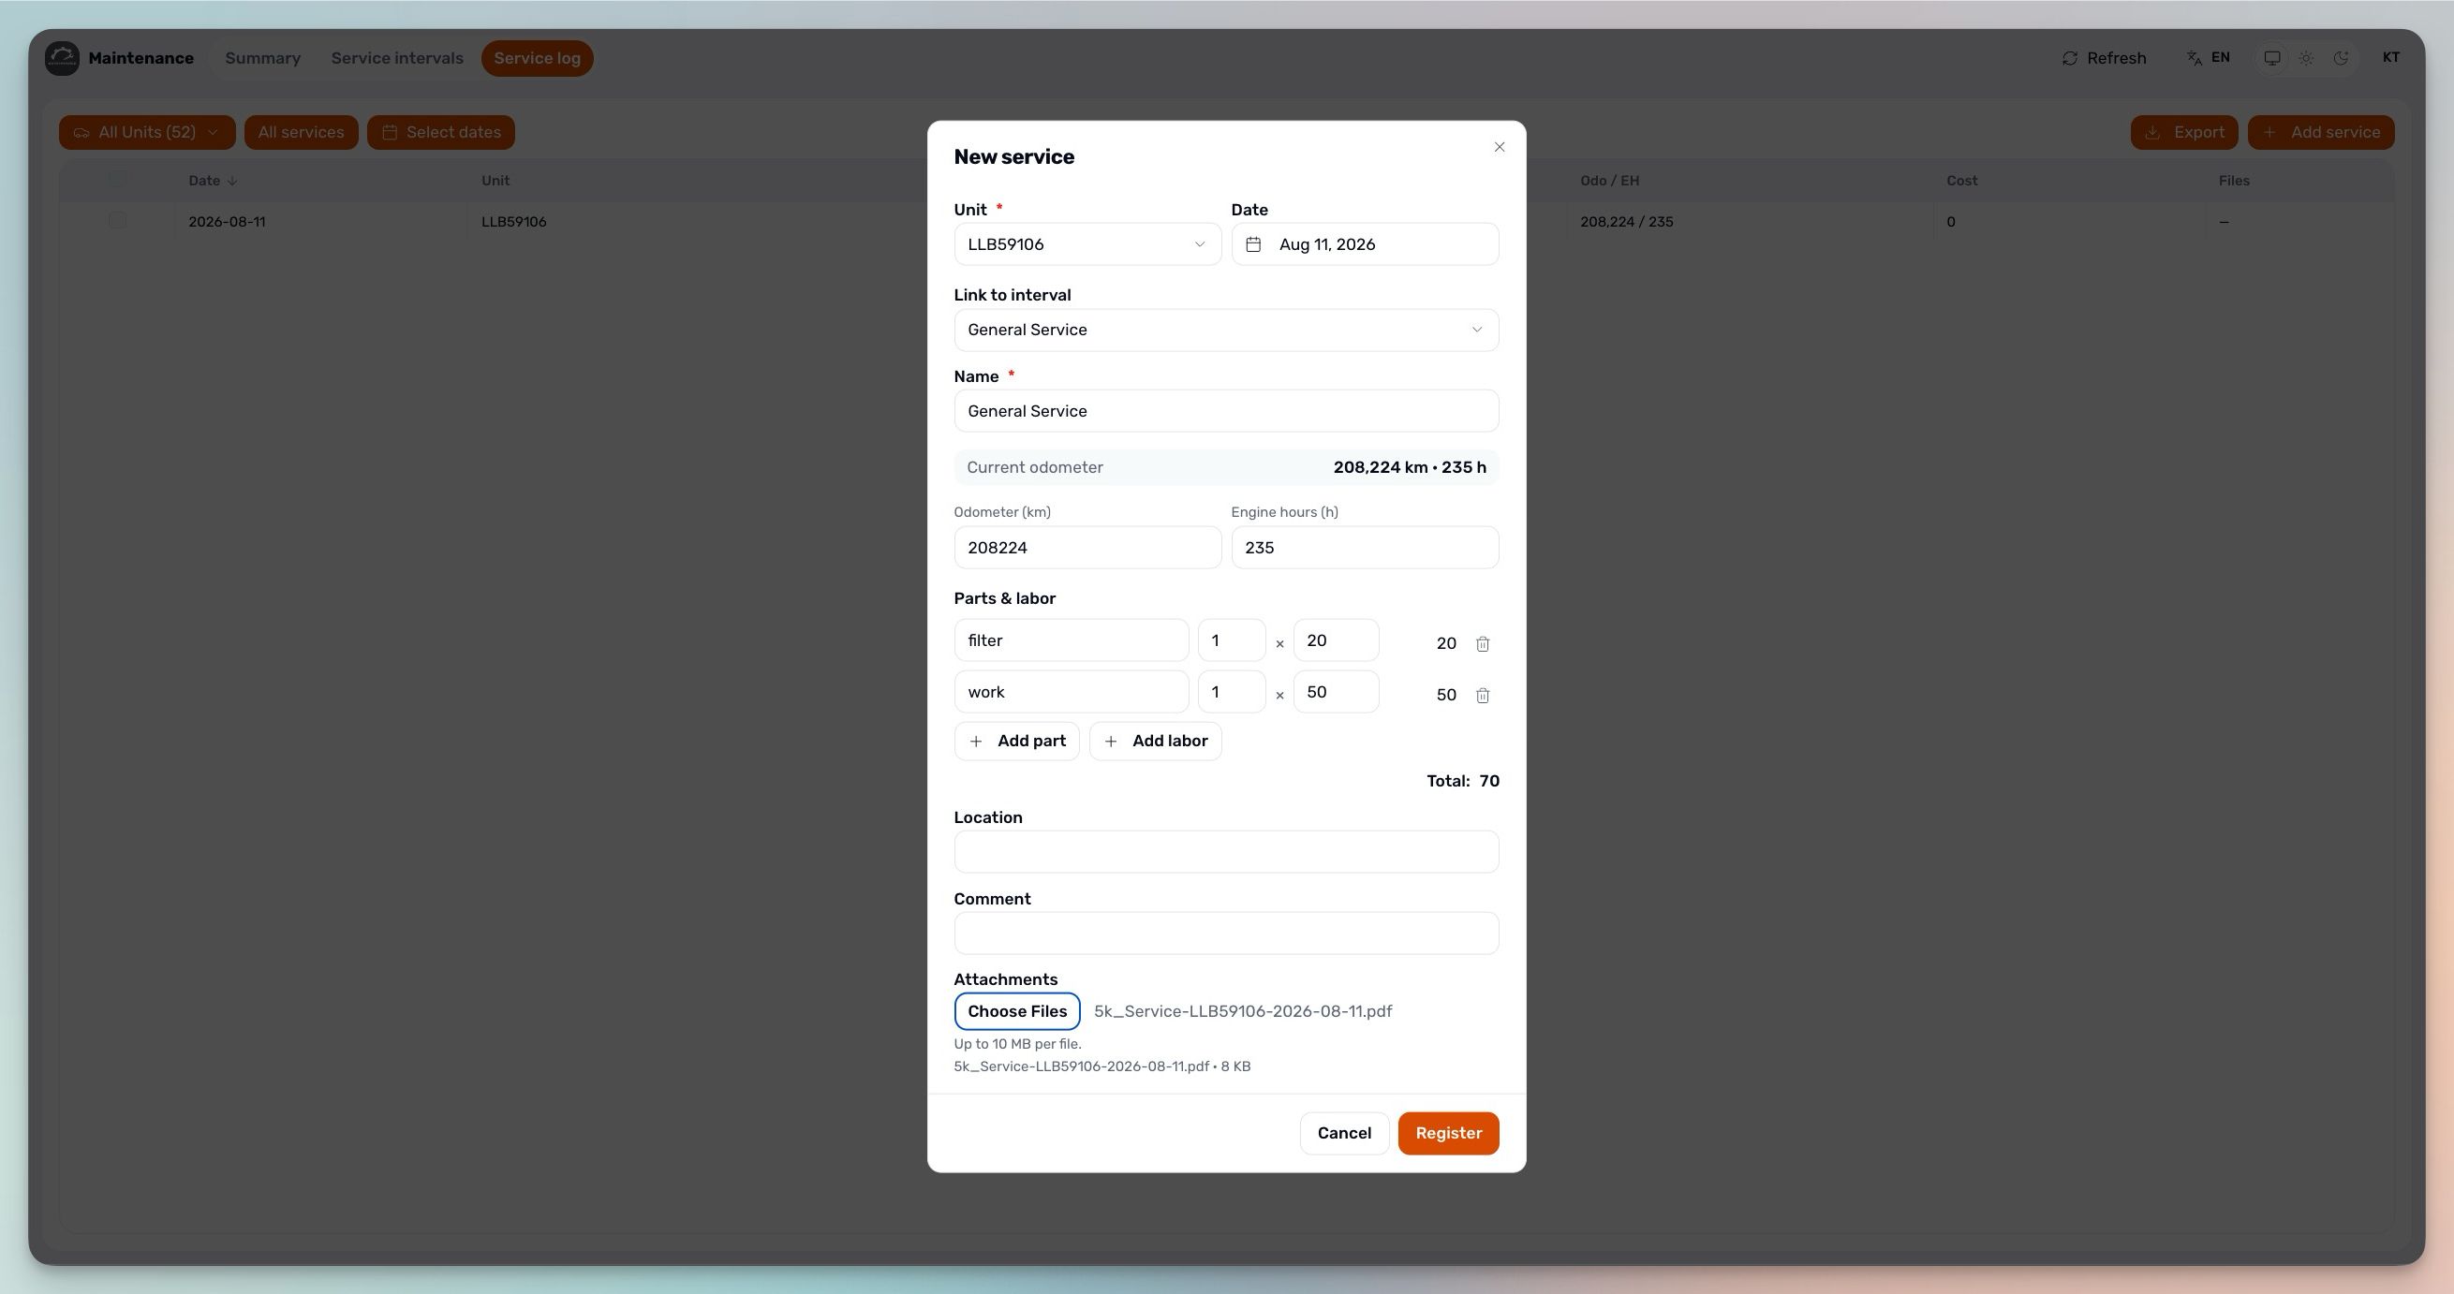
Task: Edit the filter part name field
Action: (x=1071, y=640)
